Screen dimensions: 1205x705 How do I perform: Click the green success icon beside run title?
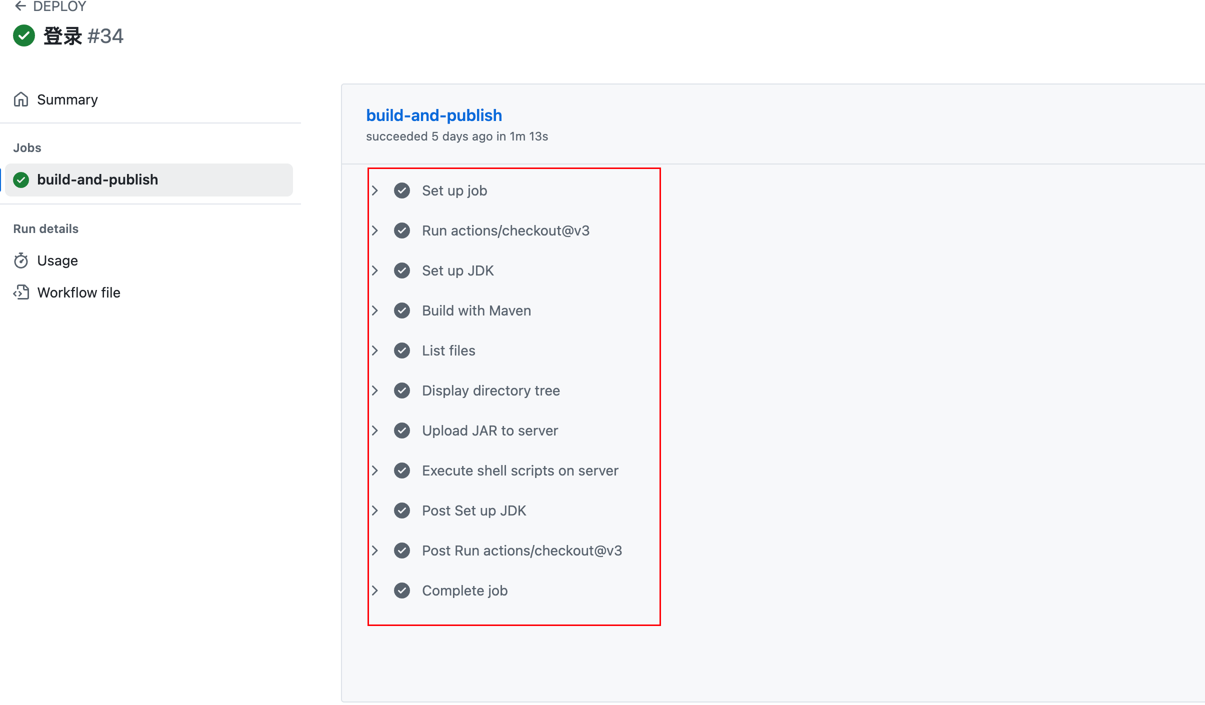coord(24,36)
